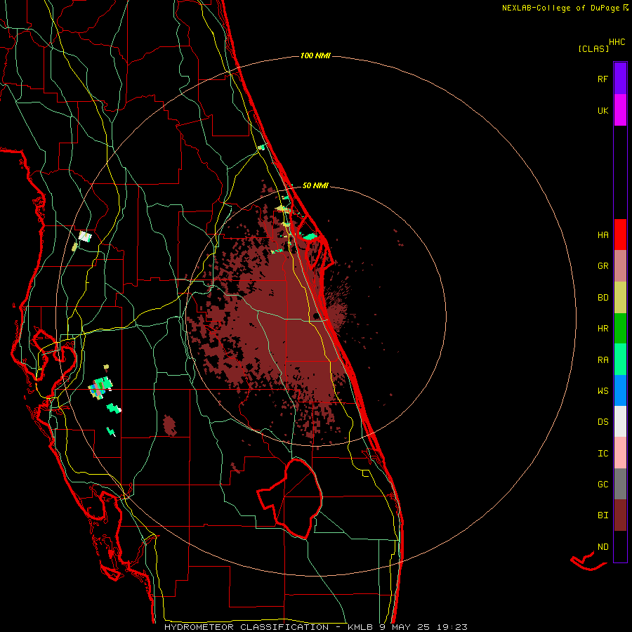Image resolution: width=632 pixels, height=632 pixels.
Task: Click the multicolored echo cell east of Tampa Bay
Action: (100, 388)
